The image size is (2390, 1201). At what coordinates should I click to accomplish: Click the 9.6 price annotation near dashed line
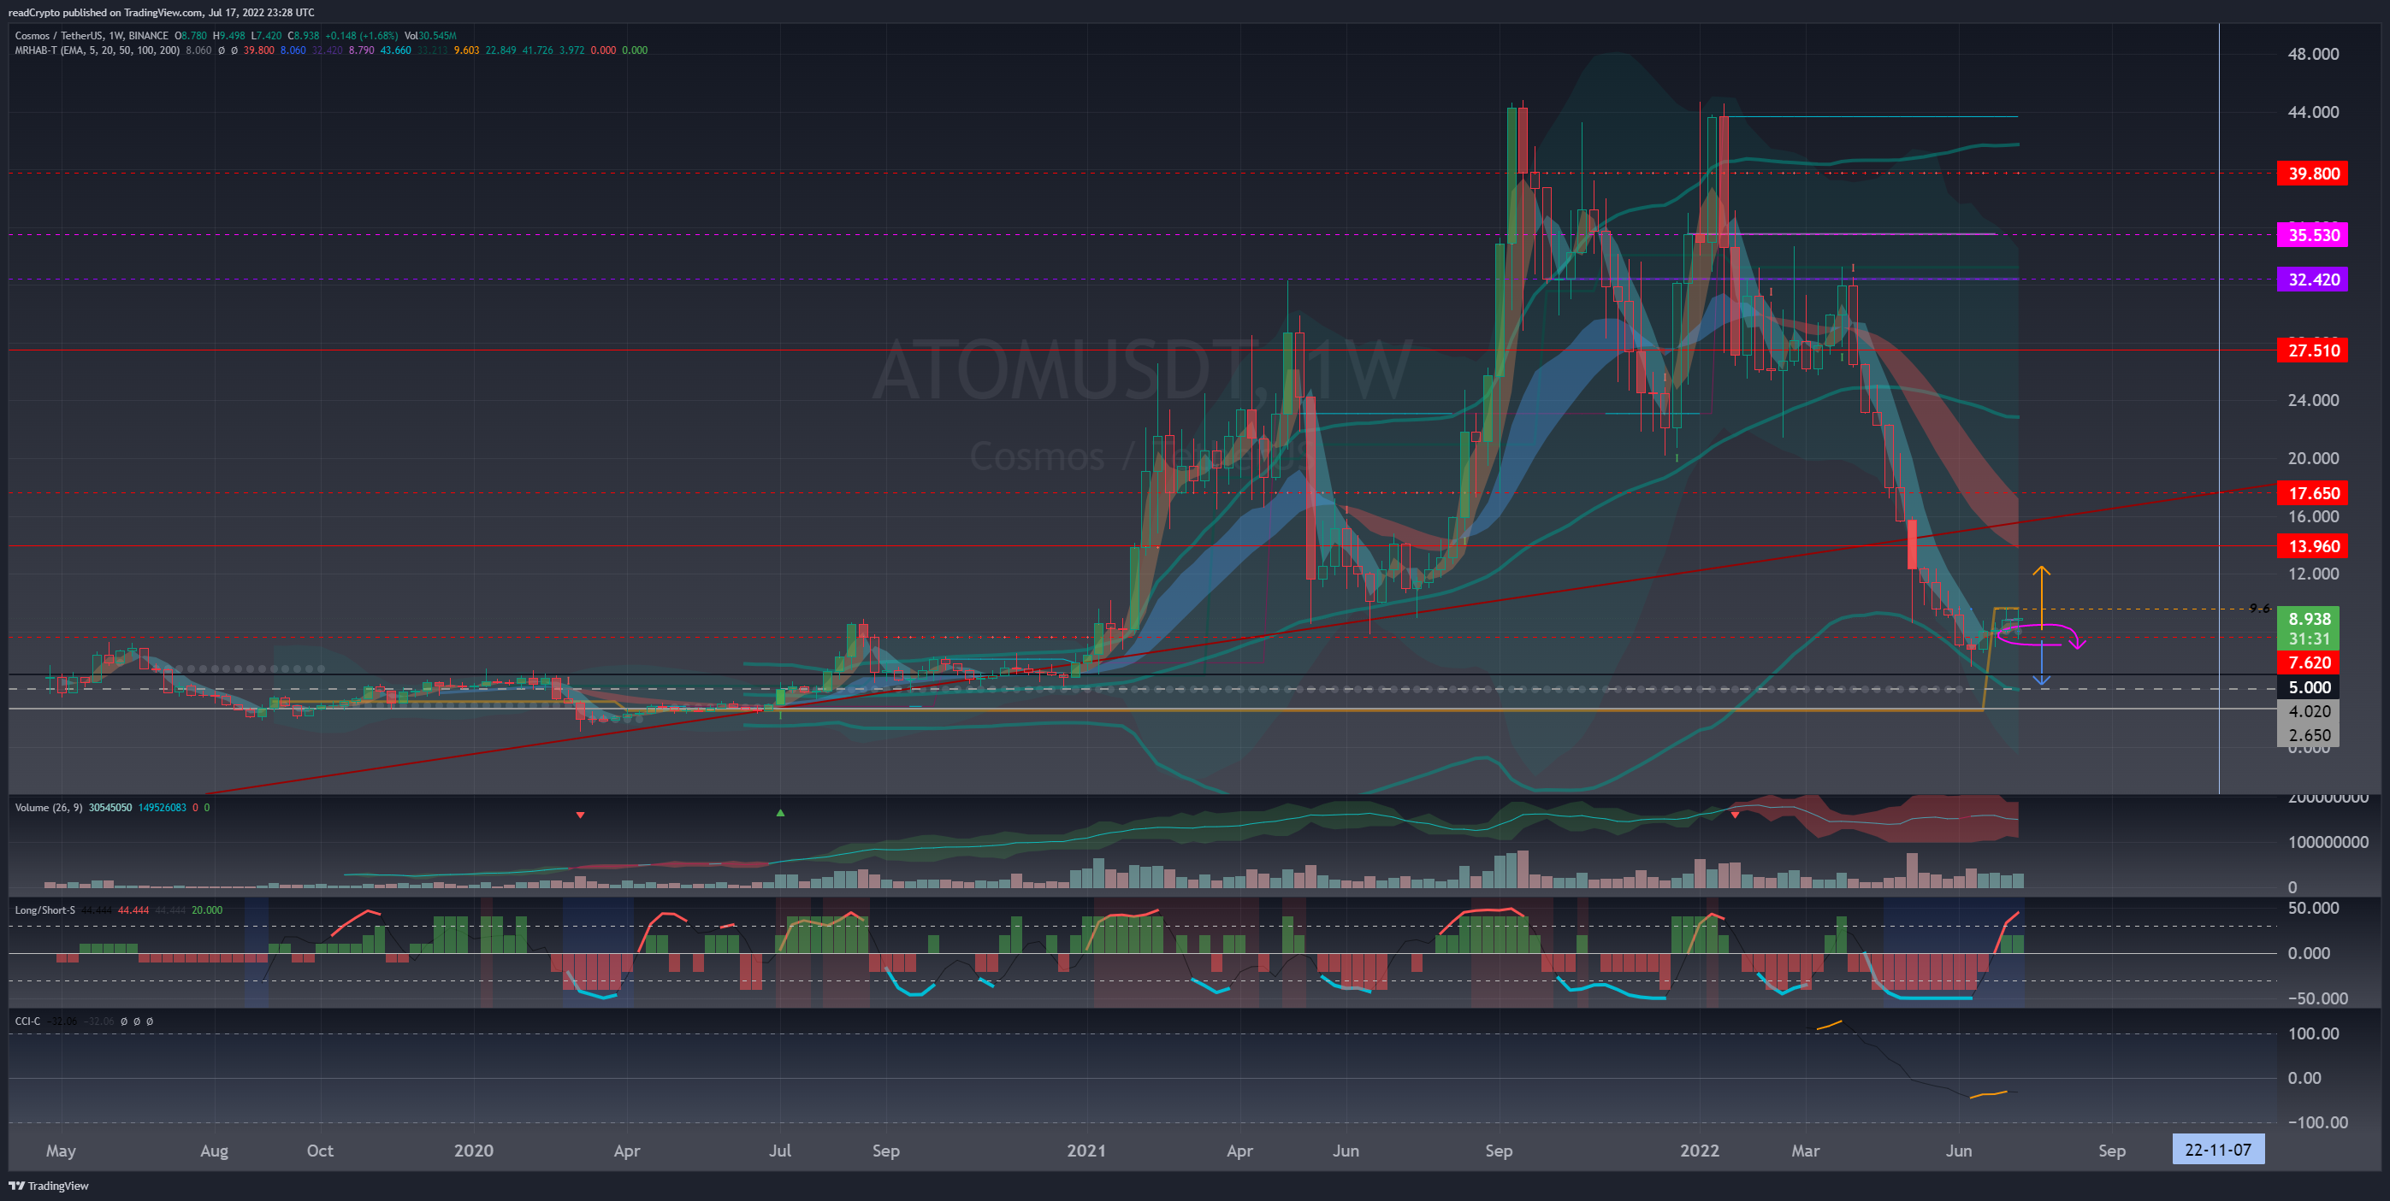tap(2260, 609)
